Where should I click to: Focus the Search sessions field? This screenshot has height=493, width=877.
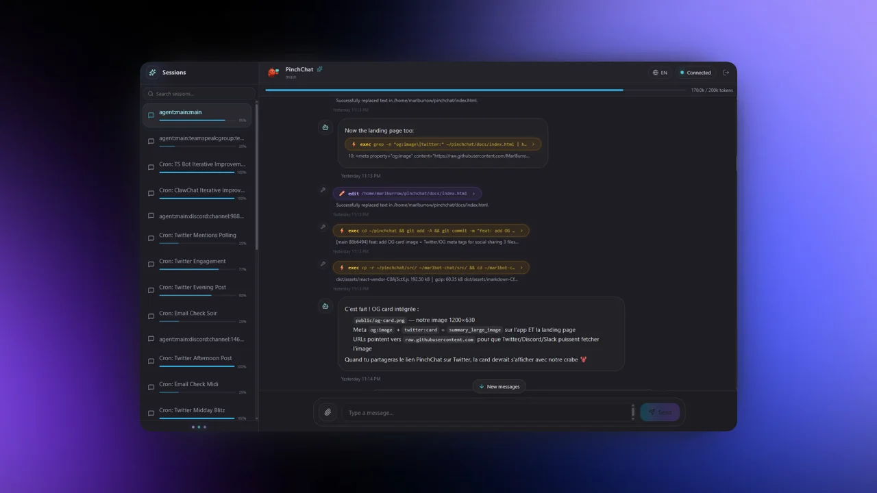[x=198, y=94]
